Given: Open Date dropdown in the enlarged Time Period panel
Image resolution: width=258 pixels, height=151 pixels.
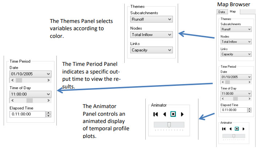Looking at the screenshot, I should (49, 74).
